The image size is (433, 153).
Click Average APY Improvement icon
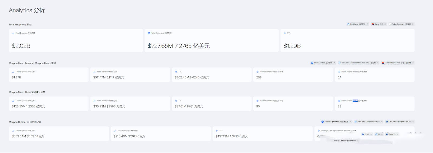[319, 131]
